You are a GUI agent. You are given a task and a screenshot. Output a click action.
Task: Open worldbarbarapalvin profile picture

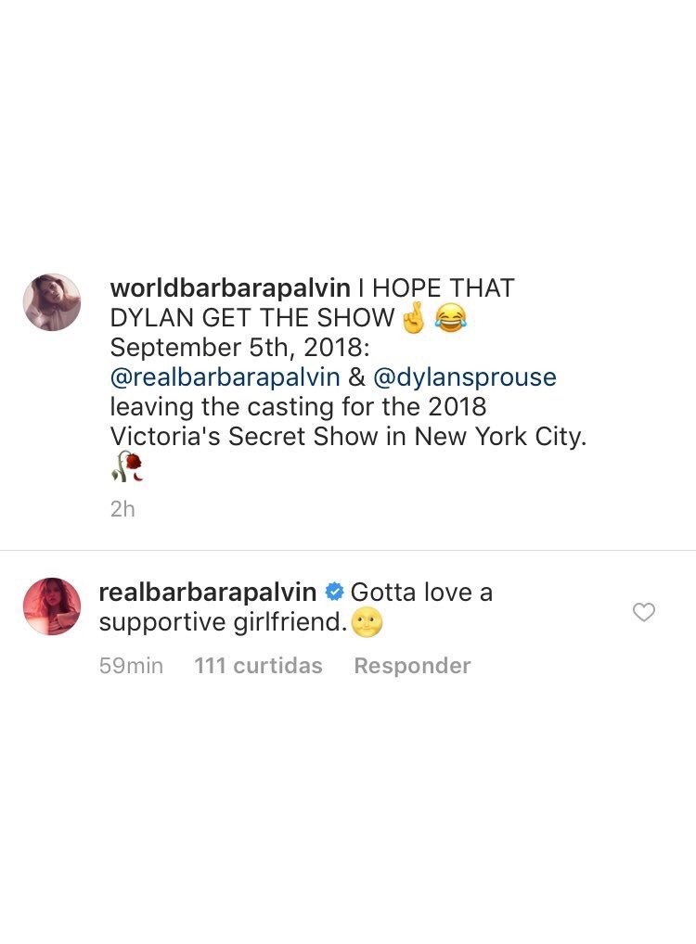pyautogui.click(x=52, y=302)
